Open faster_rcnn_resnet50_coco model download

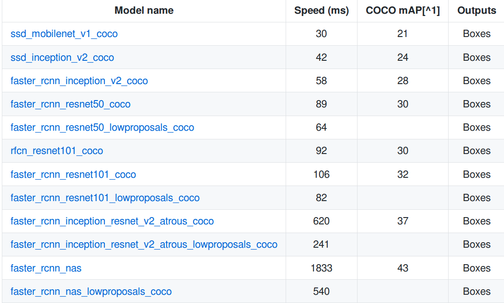[70, 104]
